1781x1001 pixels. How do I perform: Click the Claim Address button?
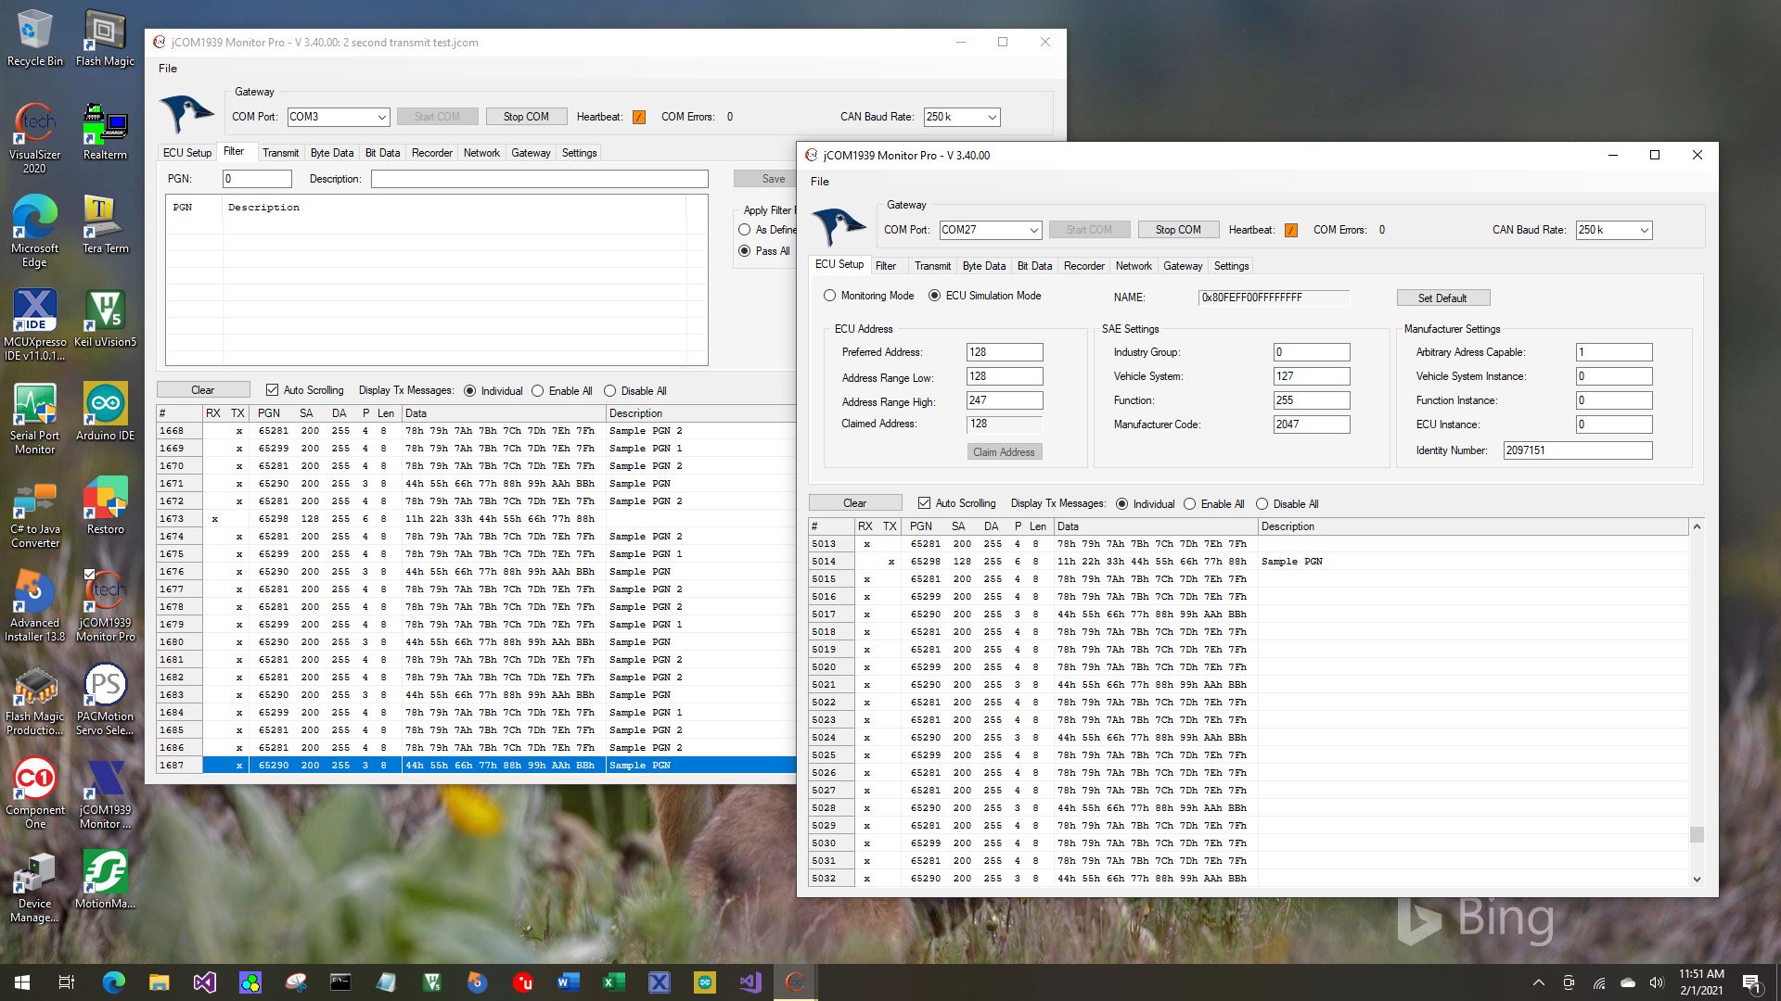tap(1004, 452)
